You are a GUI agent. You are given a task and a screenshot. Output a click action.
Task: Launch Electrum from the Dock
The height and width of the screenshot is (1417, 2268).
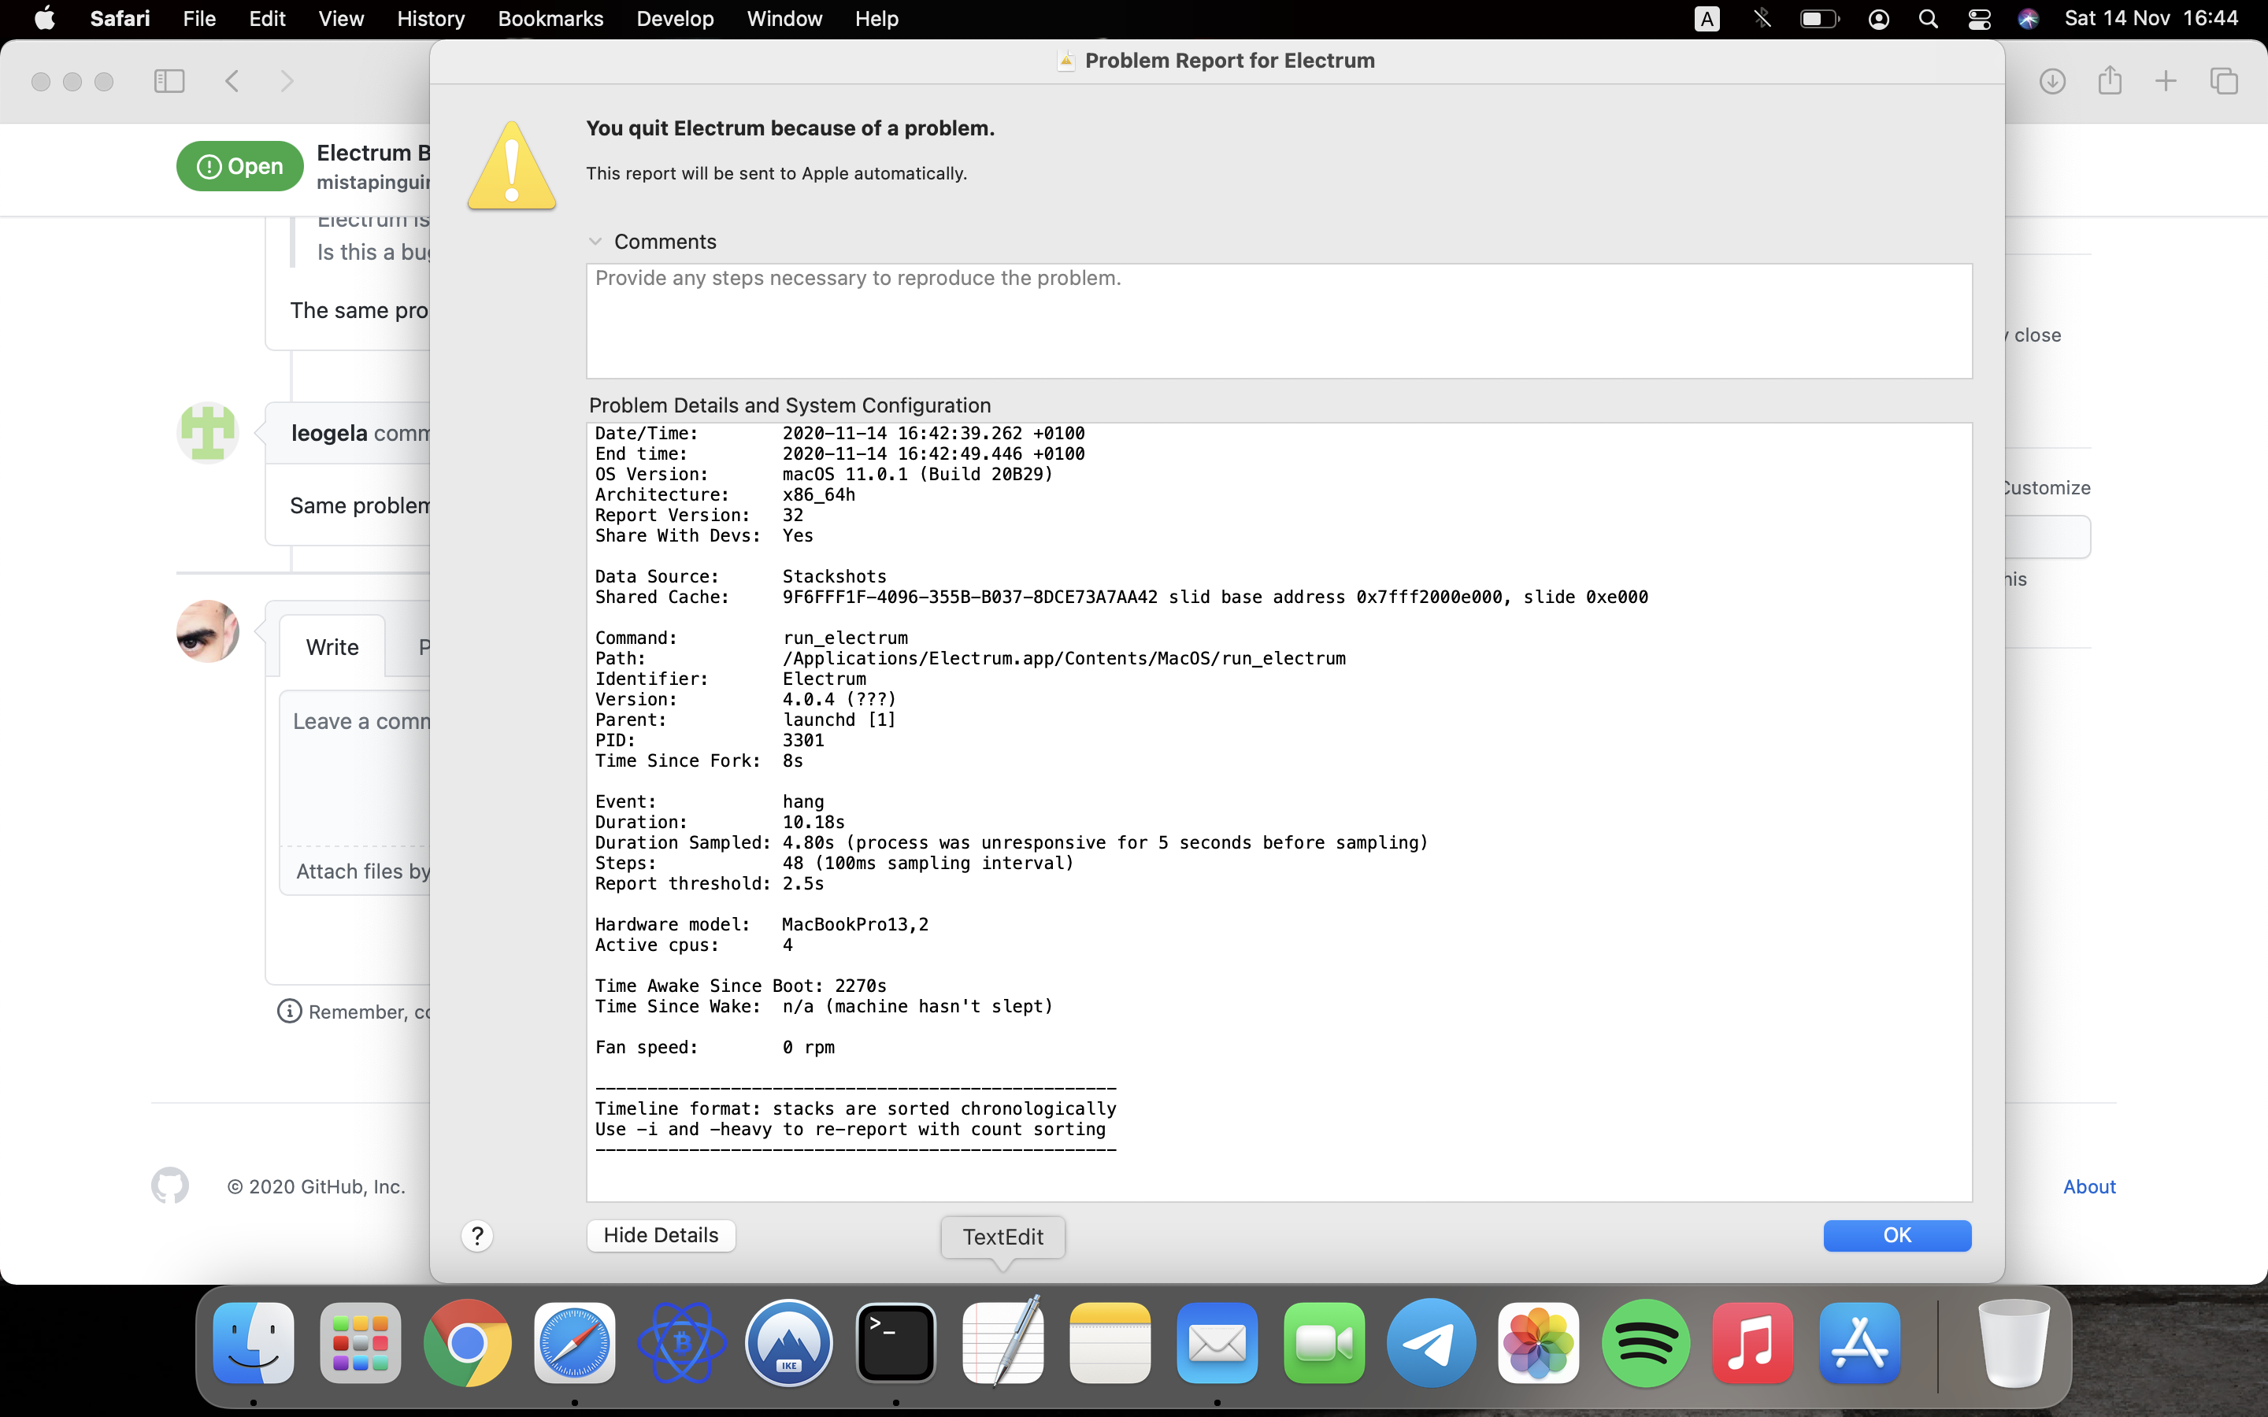click(x=682, y=1342)
